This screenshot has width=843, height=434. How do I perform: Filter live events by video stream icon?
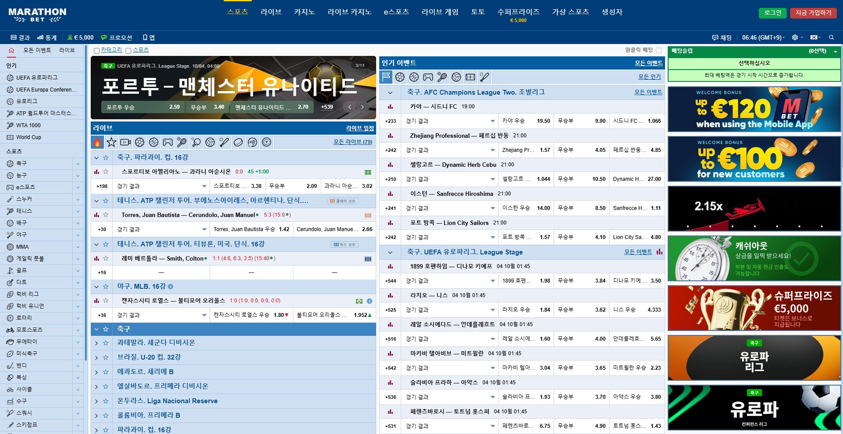[x=126, y=142]
